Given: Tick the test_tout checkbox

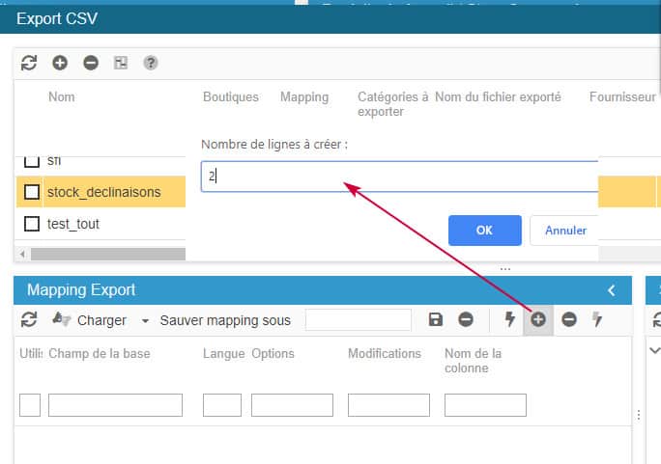Looking at the screenshot, I should [32, 224].
